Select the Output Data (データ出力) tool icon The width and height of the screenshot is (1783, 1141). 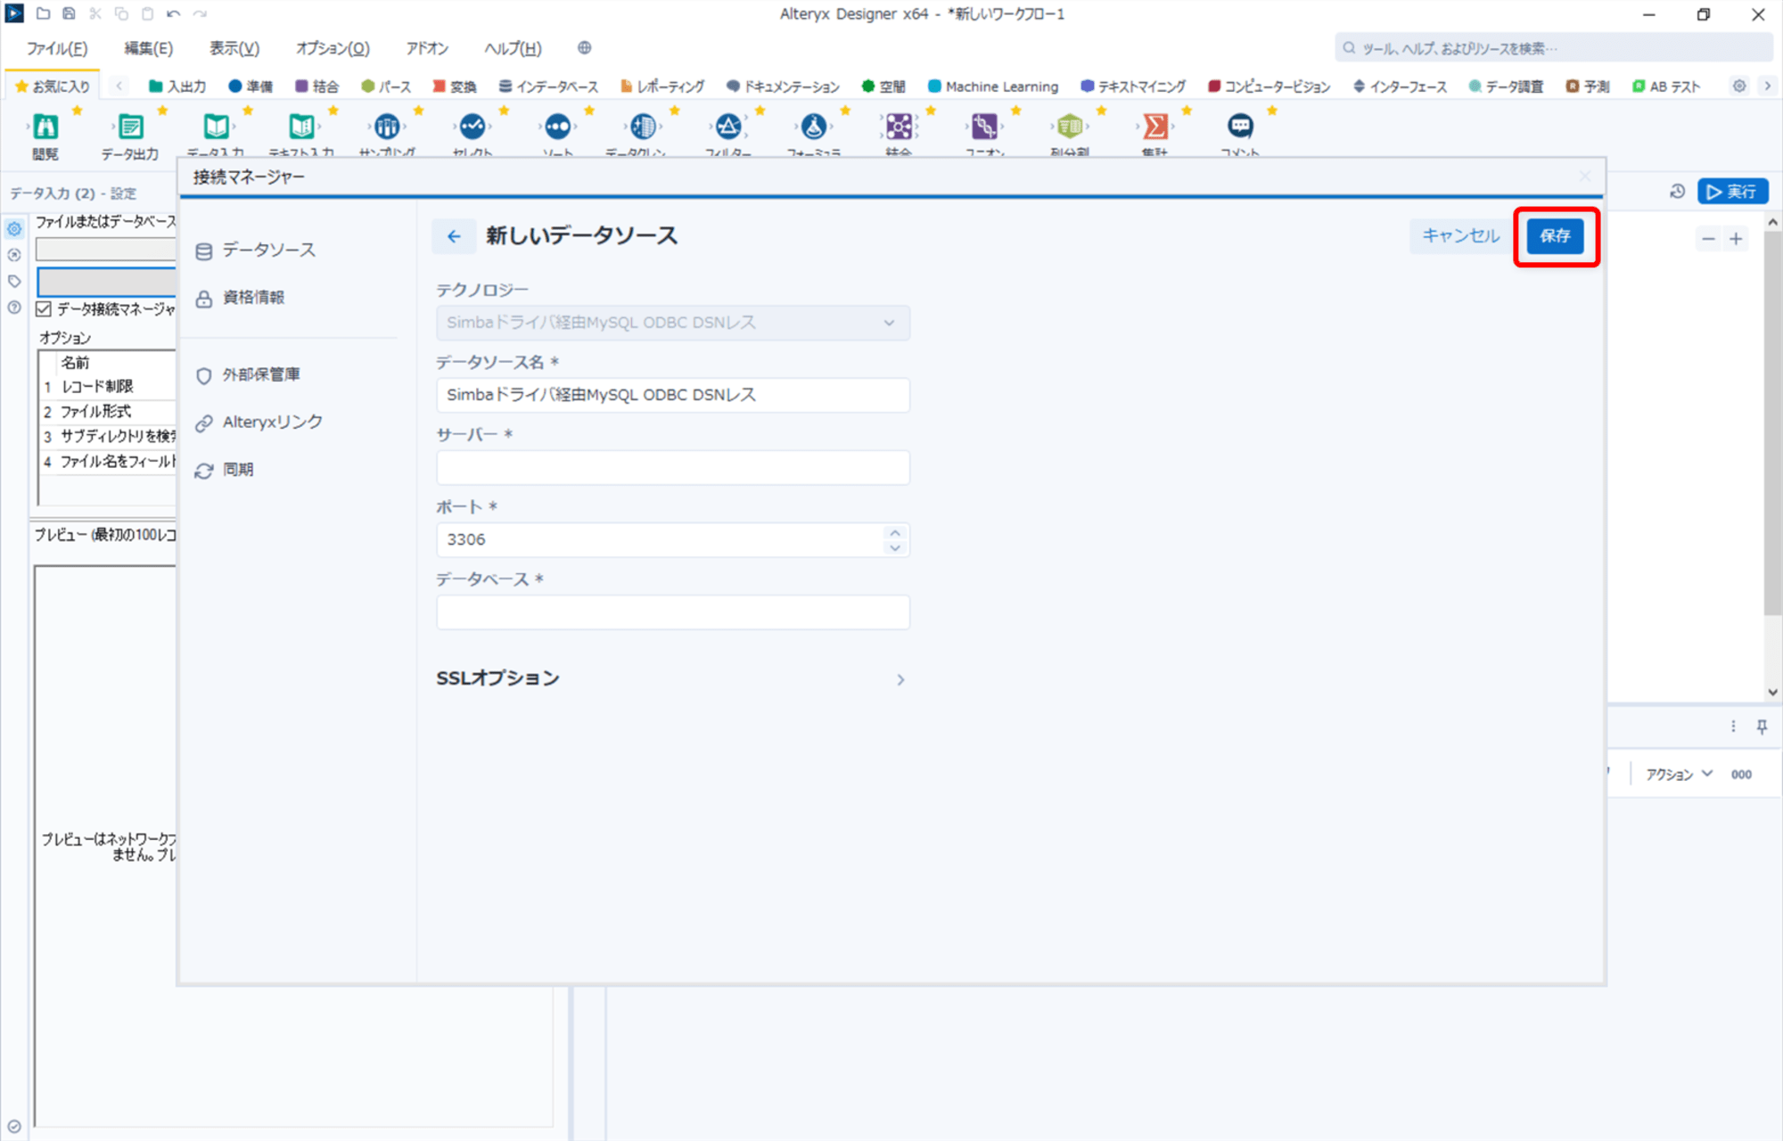130,127
